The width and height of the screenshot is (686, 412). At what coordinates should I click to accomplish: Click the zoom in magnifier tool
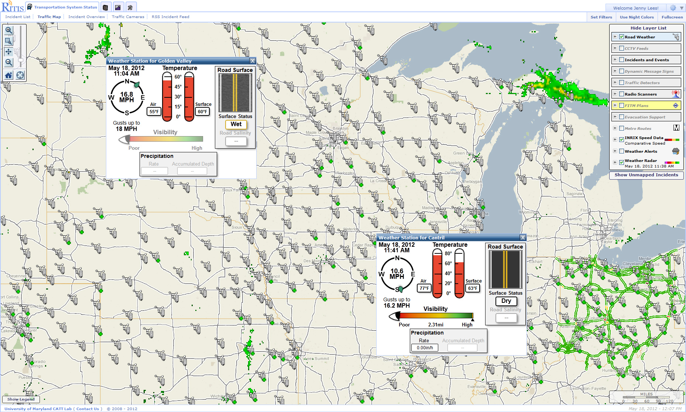coord(8,31)
